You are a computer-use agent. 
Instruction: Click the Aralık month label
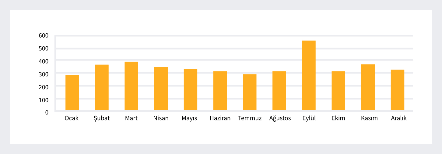click(x=399, y=118)
